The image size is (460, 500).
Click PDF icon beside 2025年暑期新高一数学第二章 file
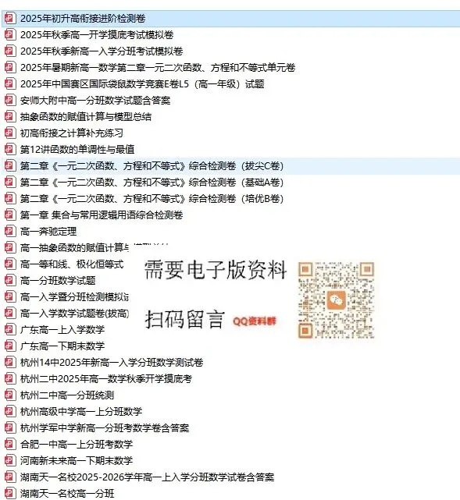(x=10, y=67)
